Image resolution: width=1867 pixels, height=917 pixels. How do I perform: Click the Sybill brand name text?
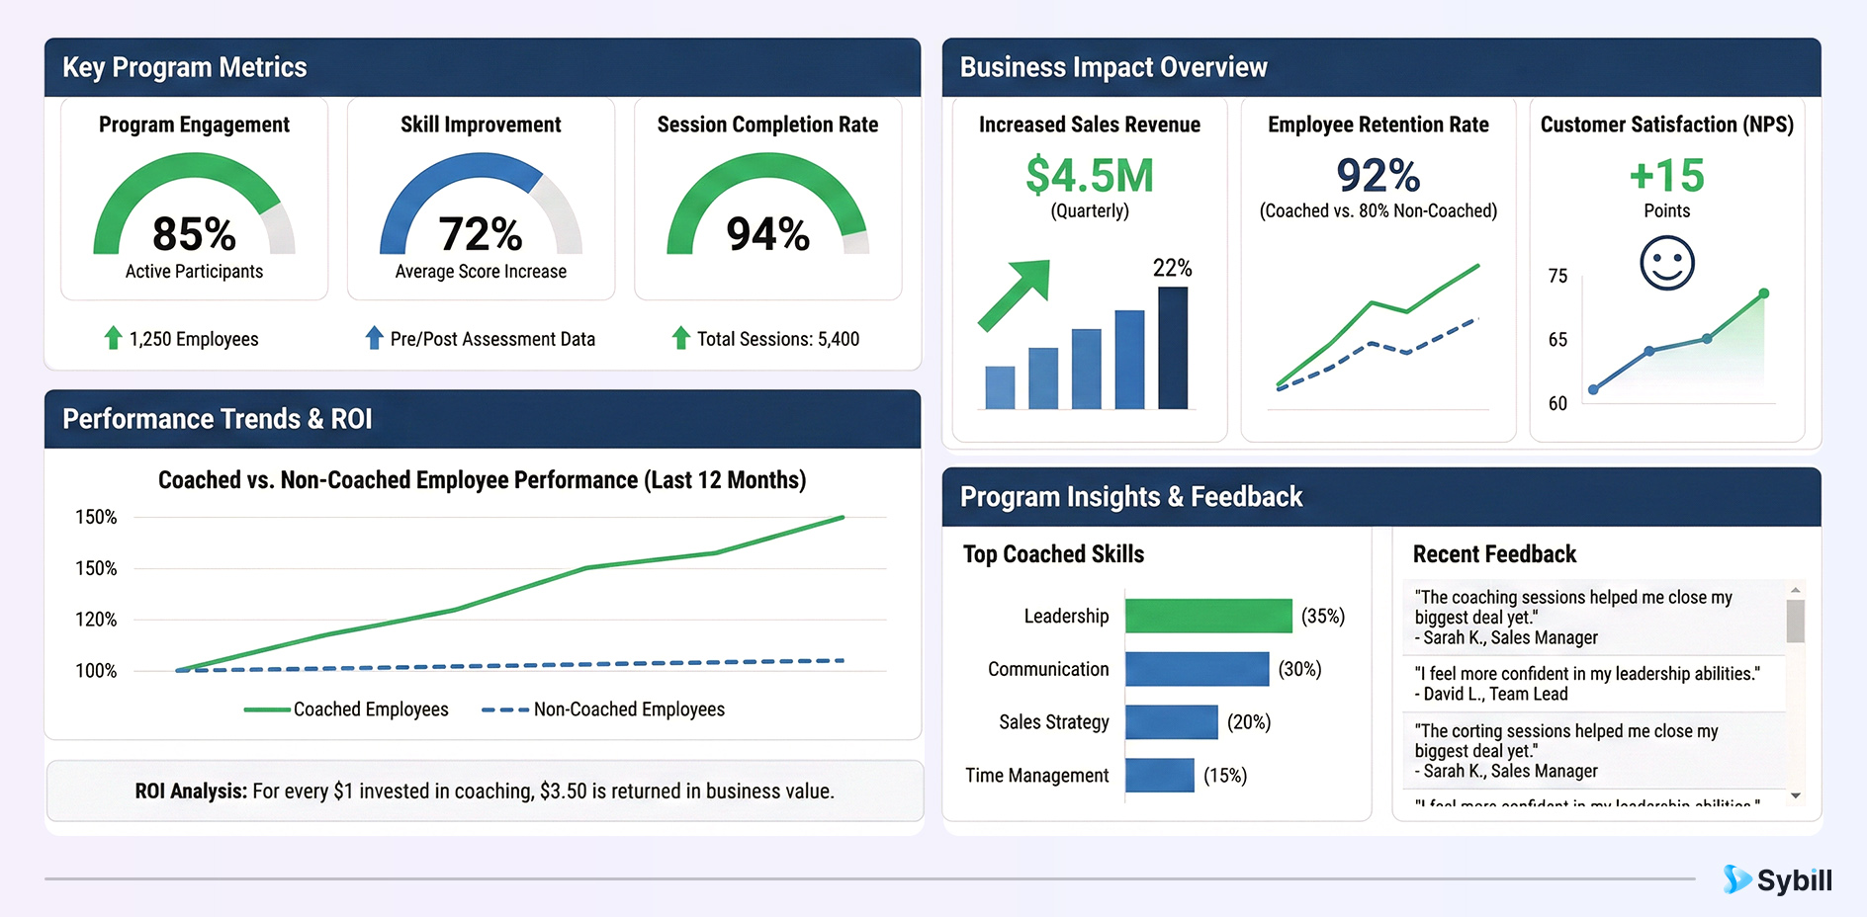click(1795, 880)
